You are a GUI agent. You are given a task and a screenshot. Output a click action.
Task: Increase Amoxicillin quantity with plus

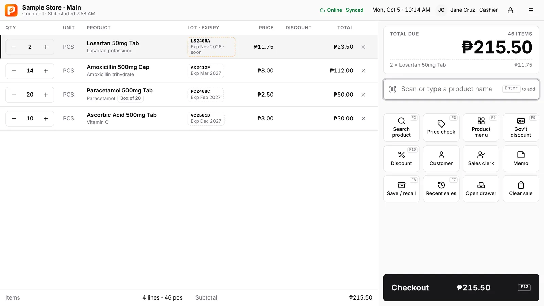pos(46,71)
